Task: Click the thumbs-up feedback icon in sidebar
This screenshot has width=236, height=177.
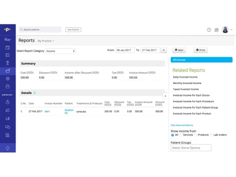Action: coord(8,110)
